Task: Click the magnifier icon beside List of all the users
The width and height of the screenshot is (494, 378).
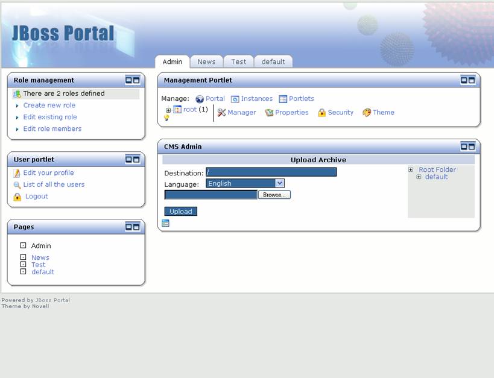Action: (17, 185)
